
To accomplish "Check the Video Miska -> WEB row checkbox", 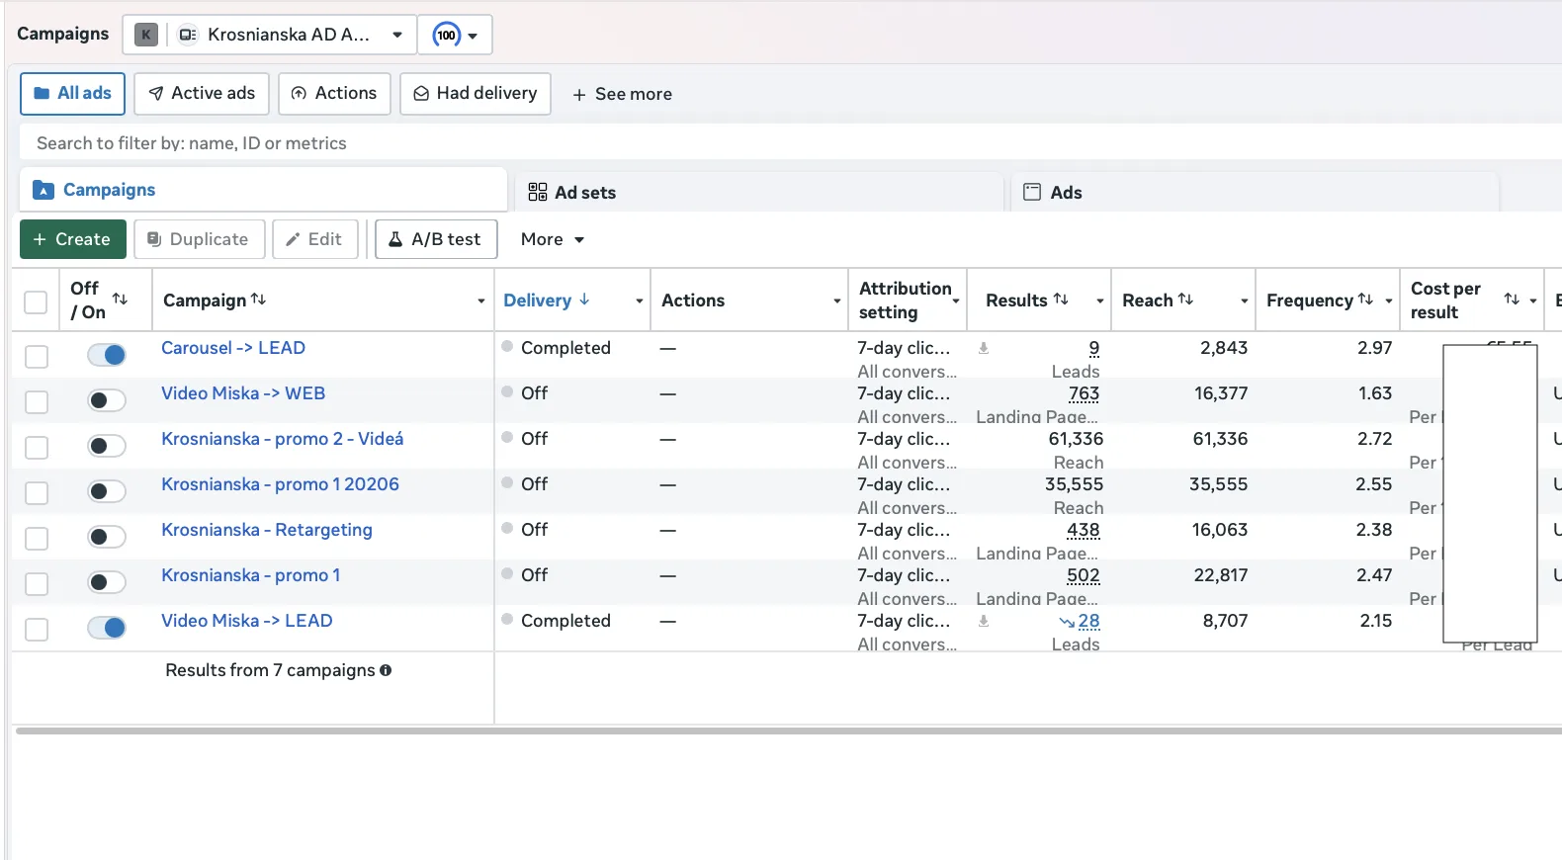I will 37,401.
